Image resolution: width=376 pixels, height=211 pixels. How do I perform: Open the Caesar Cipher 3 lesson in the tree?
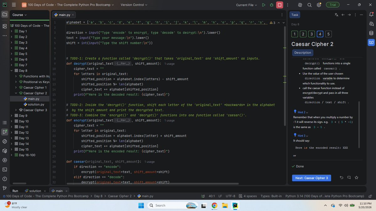click(x=33, y=110)
